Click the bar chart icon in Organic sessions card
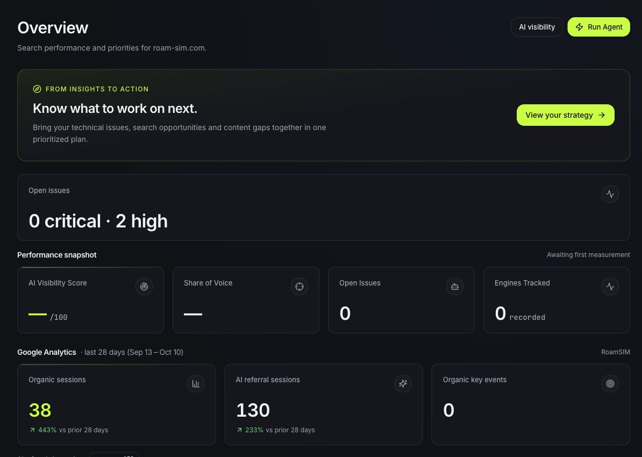Screen dimensions: 642x457 coord(196,384)
